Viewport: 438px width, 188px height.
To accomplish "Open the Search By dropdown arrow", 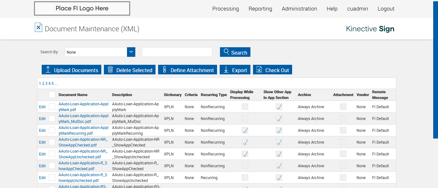I will (131, 52).
